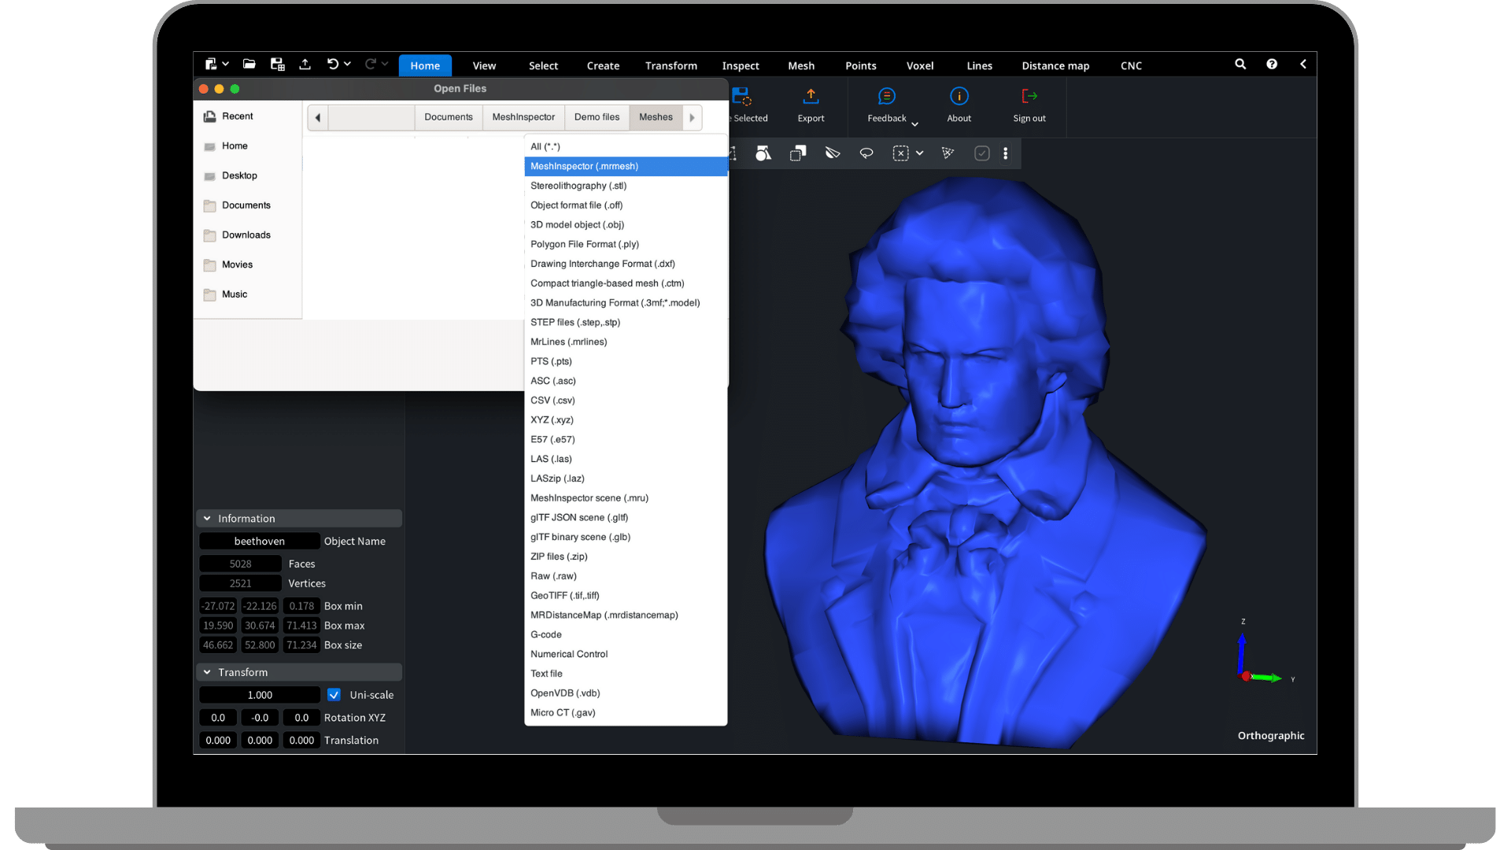Open a file using the folder toolbar icon
Viewport: 1511px width, 850px height.
click(x=249, y=65)
